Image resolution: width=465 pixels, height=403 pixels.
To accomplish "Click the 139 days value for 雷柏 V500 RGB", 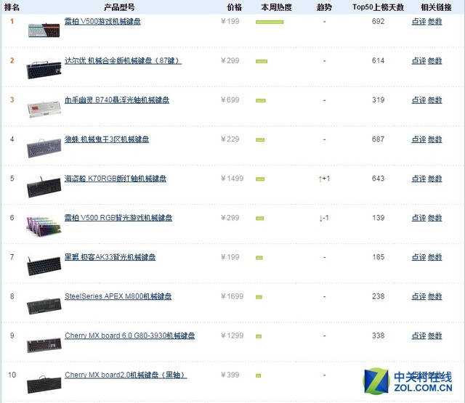I will tap(378, 218).
